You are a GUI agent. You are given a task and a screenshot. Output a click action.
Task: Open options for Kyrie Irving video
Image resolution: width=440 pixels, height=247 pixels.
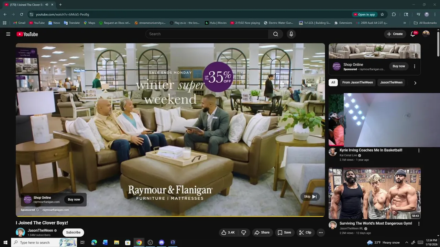point(419,151)
